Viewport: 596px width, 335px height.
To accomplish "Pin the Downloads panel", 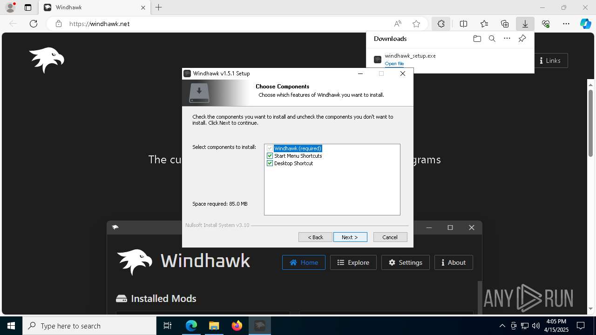I will (522, 39).
